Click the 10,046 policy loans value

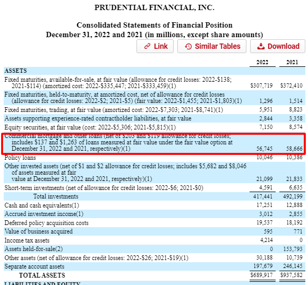pyautogui.click(x=264, y=157)
